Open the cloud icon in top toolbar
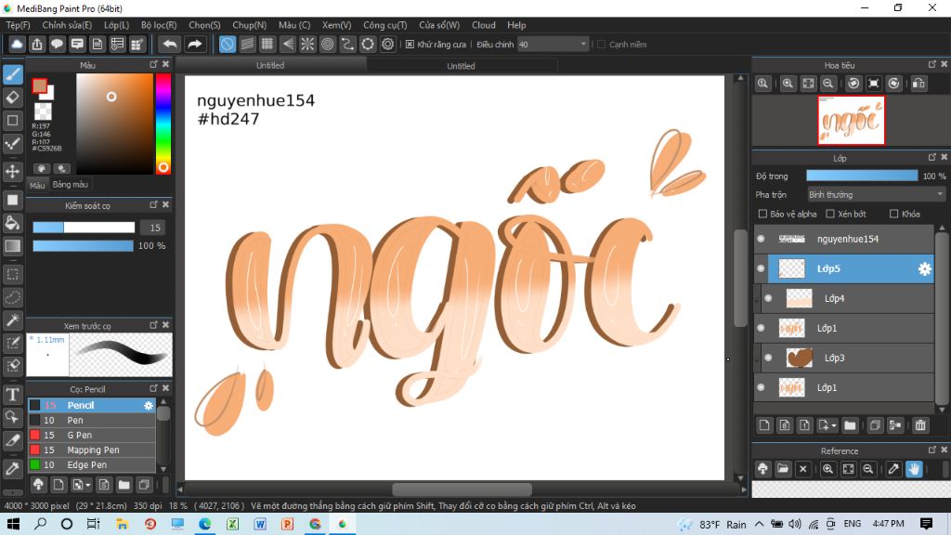The height and width of the screenshot is (535, 951). 17,44
